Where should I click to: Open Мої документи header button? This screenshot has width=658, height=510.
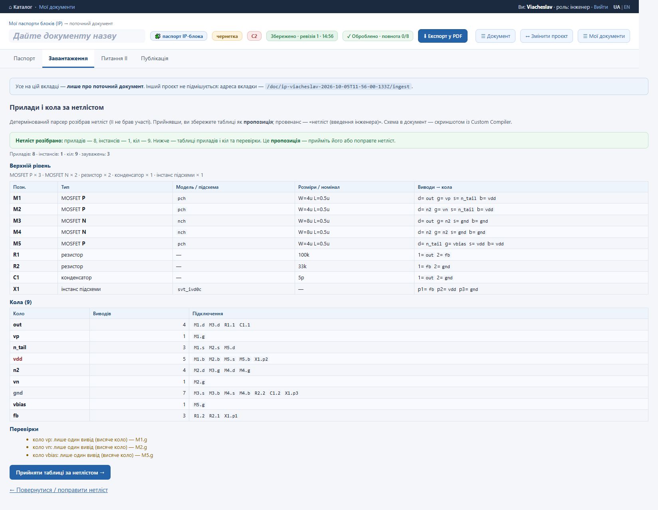click(x=604, y=36)
